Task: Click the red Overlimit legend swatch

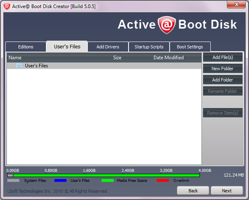Action: (x=163, y=181)
